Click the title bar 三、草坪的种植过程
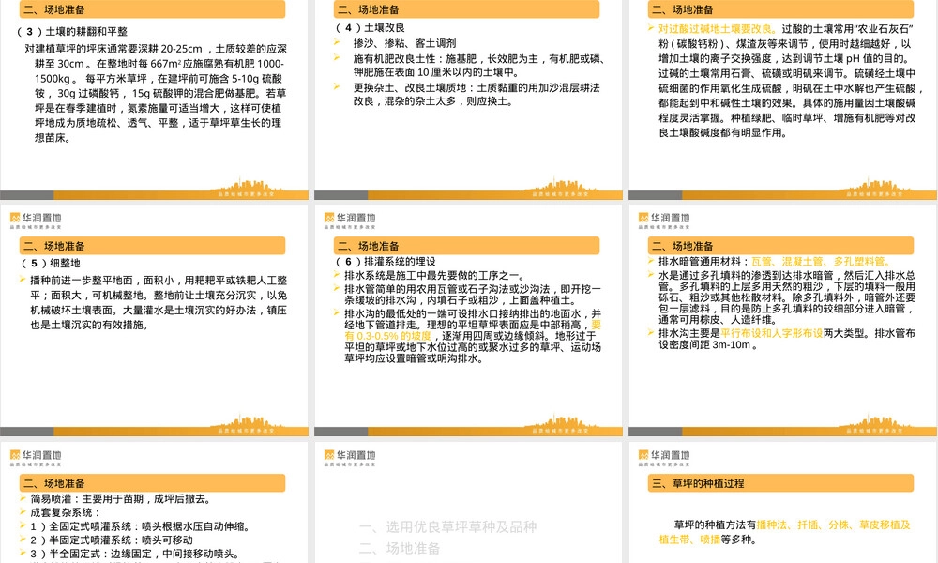The width and height of the screenshot is (938, 563). tap(780, 483)
